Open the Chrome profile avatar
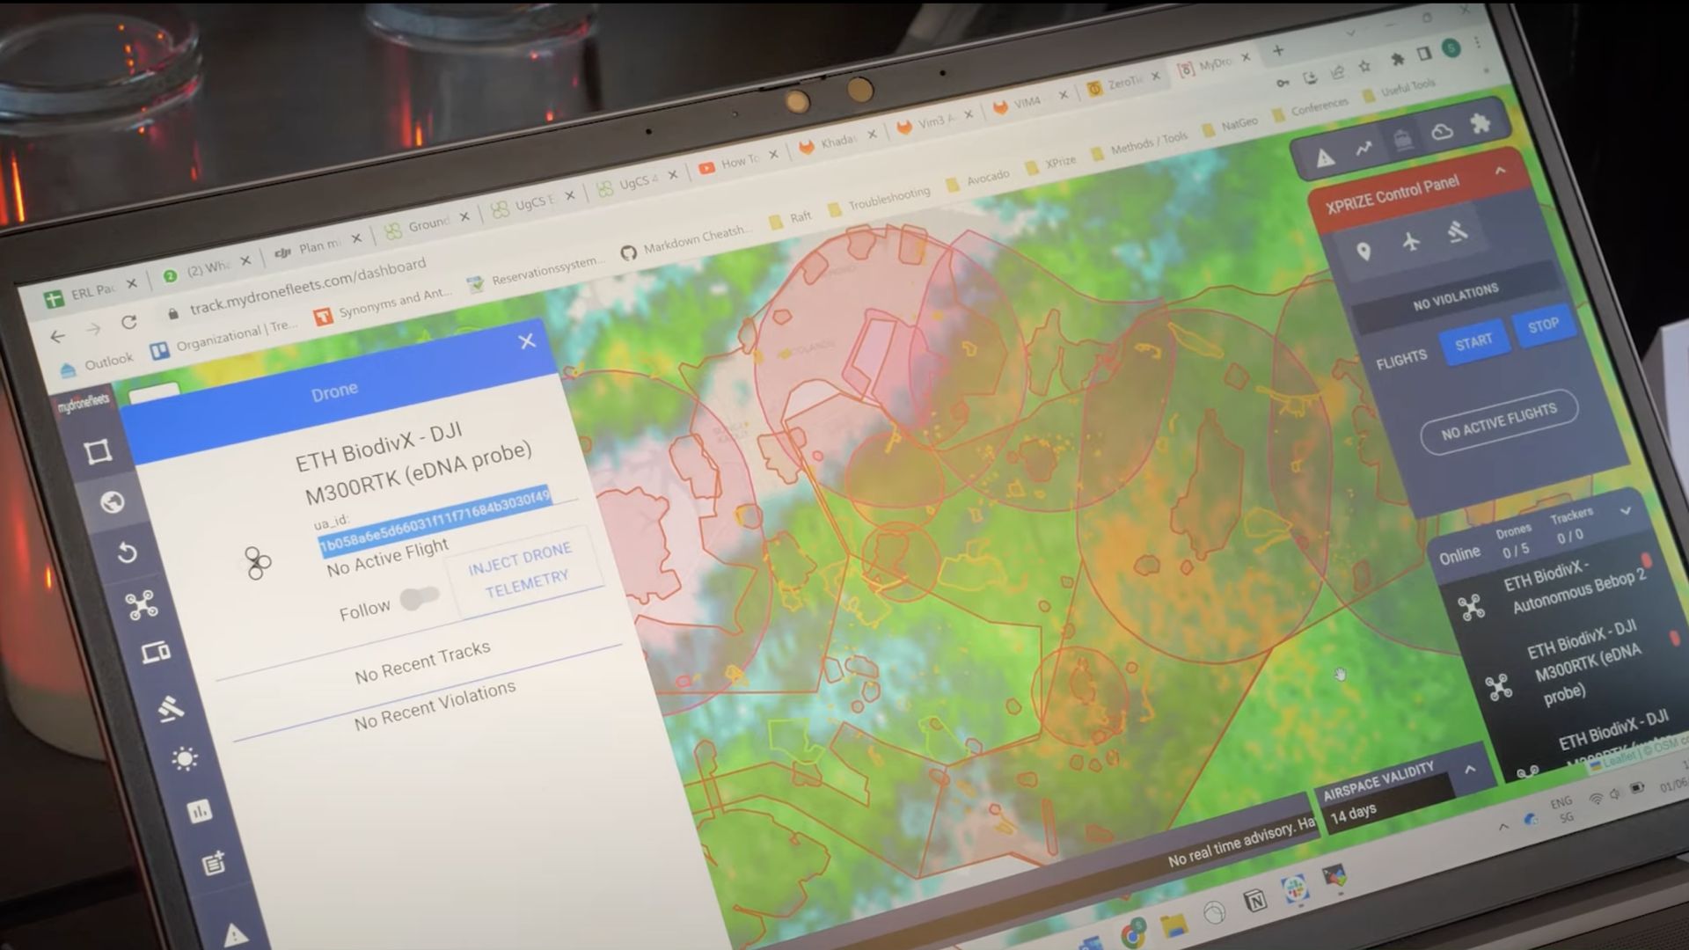The height and width of the screenshot is (950, 1689). (1451, 47)
